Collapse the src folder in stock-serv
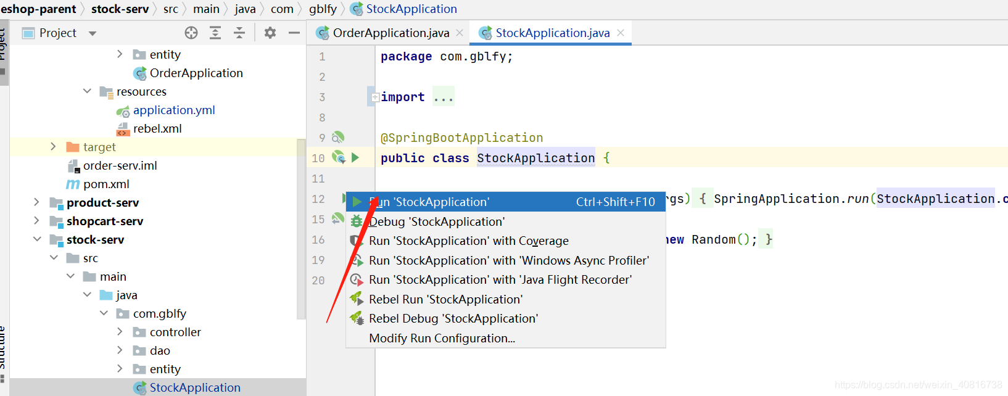This screenshot has width=1008, height=396. 54,258
